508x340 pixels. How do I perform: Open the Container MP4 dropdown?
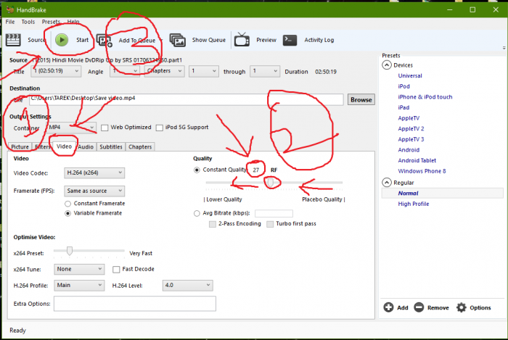(71, 128)
